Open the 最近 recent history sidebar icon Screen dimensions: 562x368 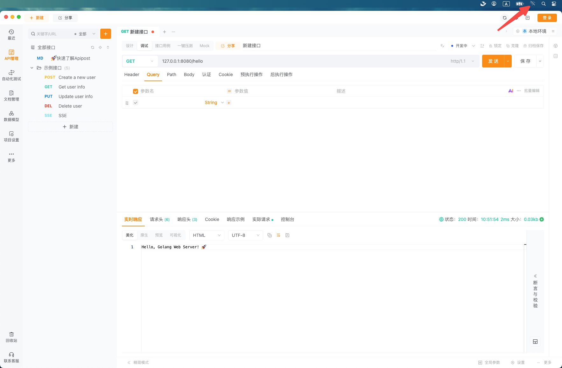pyautogui.click(x=11, y=34)
